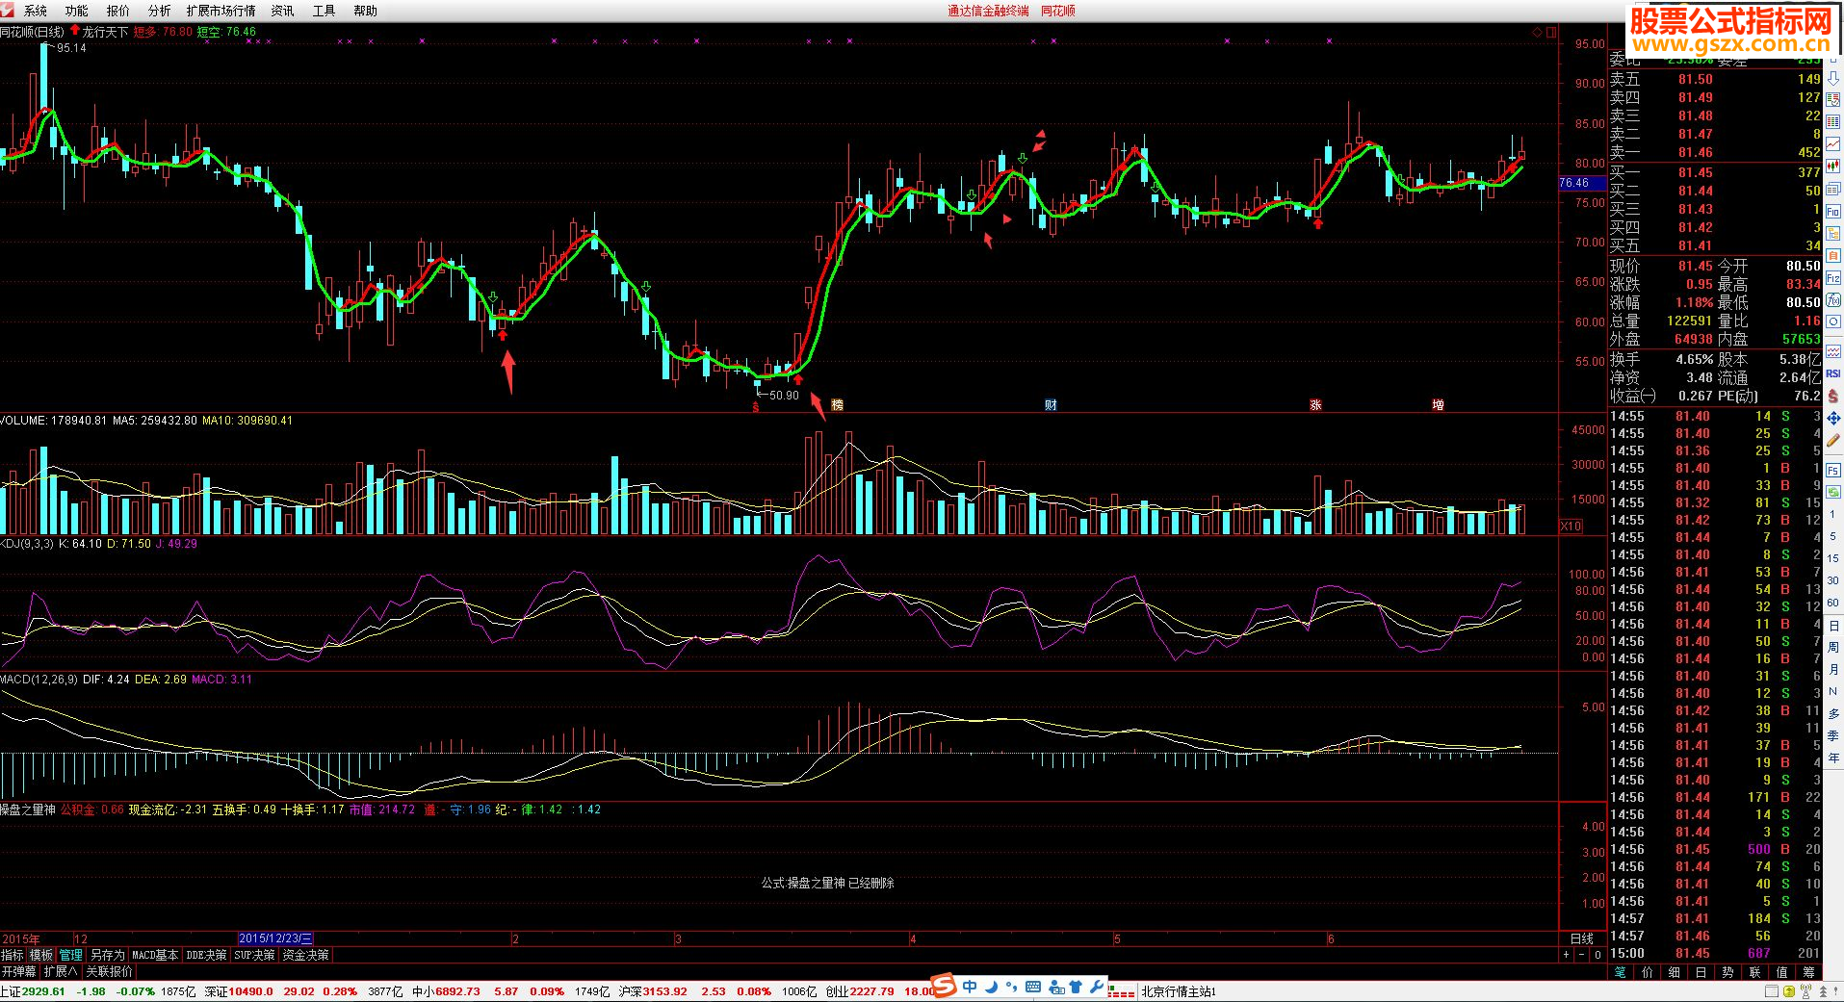Click the Sogou S input method logo
The height and width of the screenshot is (1002, 1844).
(x=944, y=987)
